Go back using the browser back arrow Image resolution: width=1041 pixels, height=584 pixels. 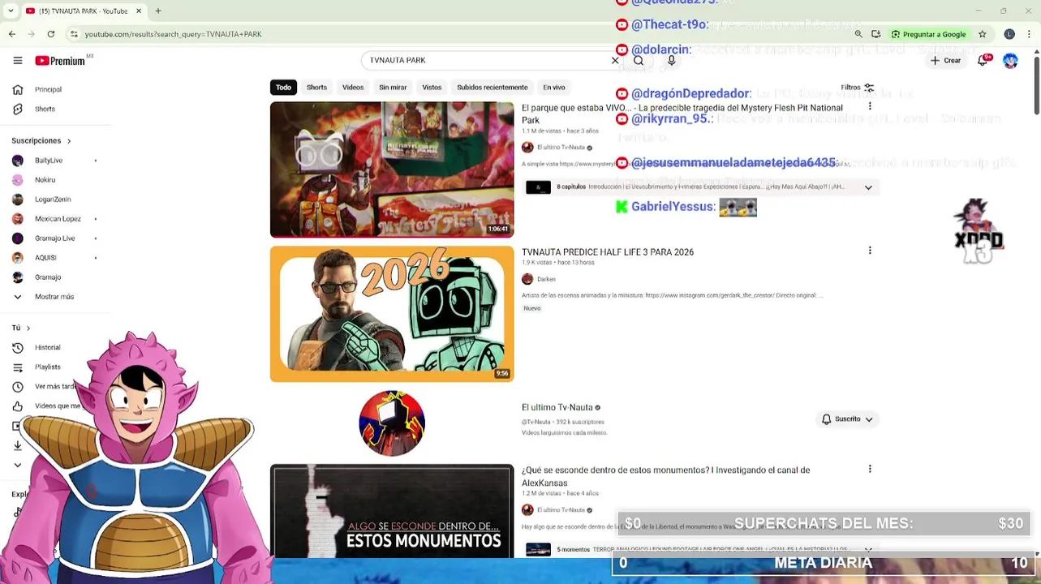click(12, 34)
